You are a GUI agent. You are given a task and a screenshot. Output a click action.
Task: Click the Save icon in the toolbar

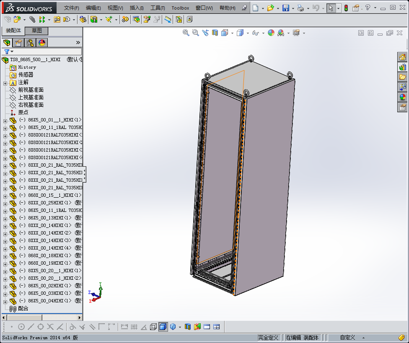[285, 8]
